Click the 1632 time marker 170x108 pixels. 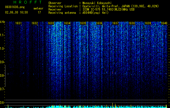pyautogui.click(x=35, y=23)
